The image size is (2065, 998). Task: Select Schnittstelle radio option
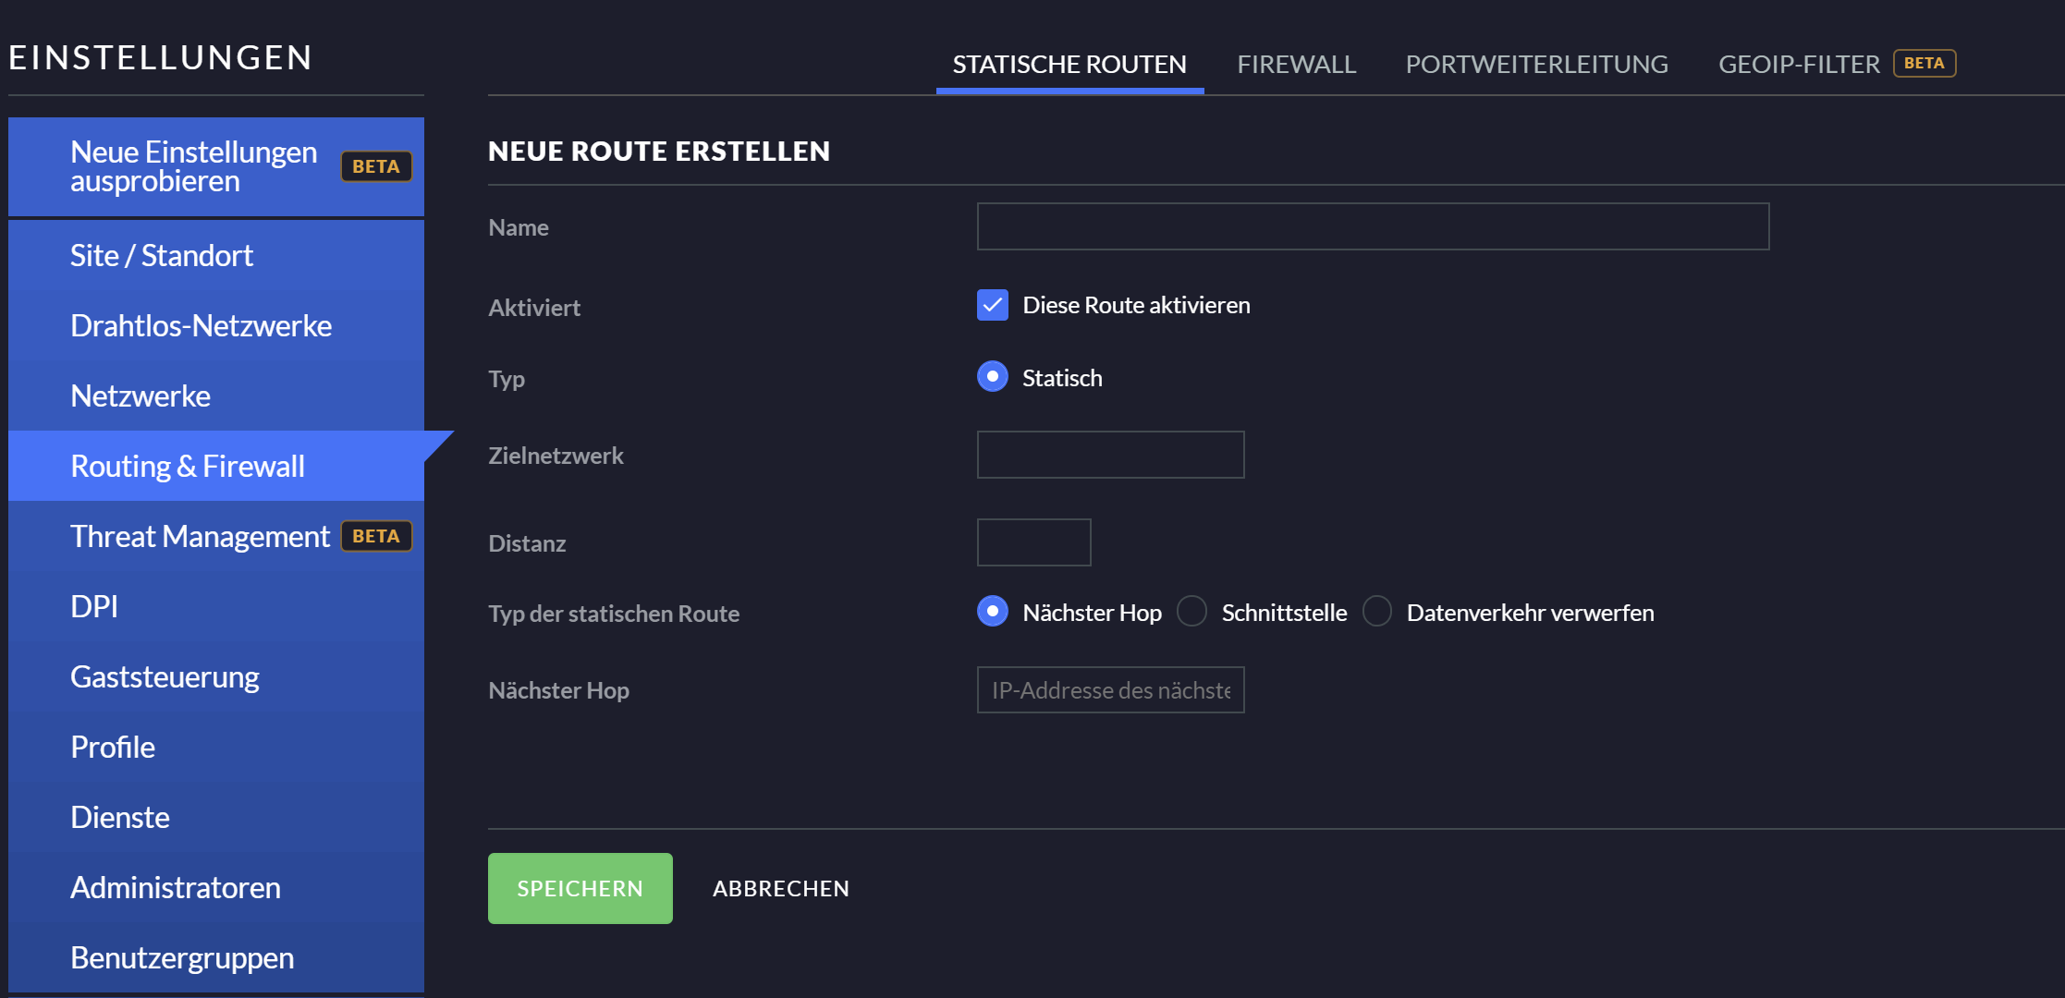point(1192,612)
